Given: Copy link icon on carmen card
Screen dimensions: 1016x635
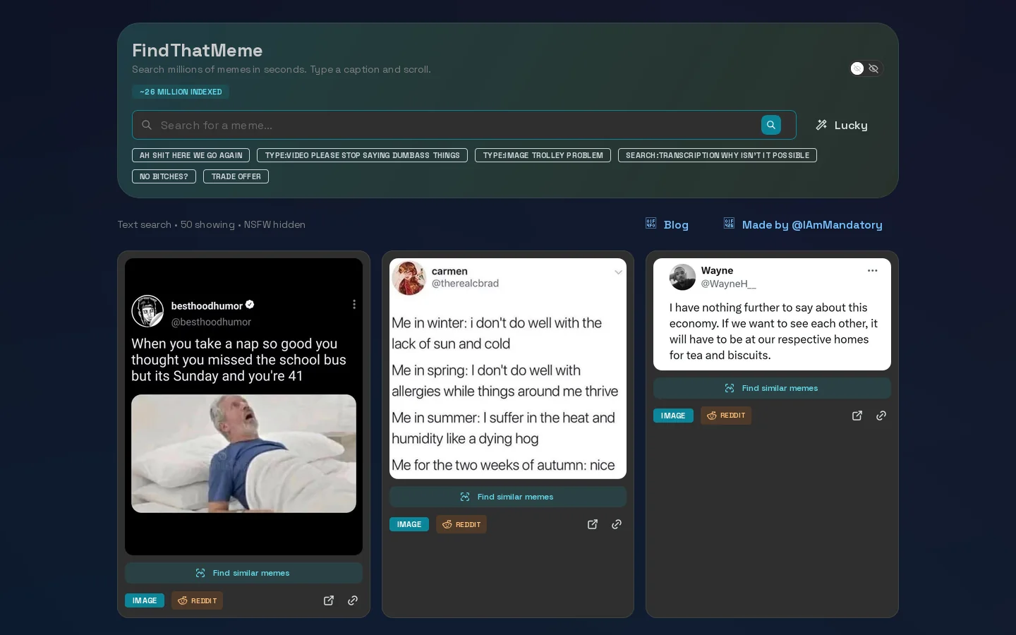Looking at the screenshot, I should pyautogui.click(x=617, y=524).
